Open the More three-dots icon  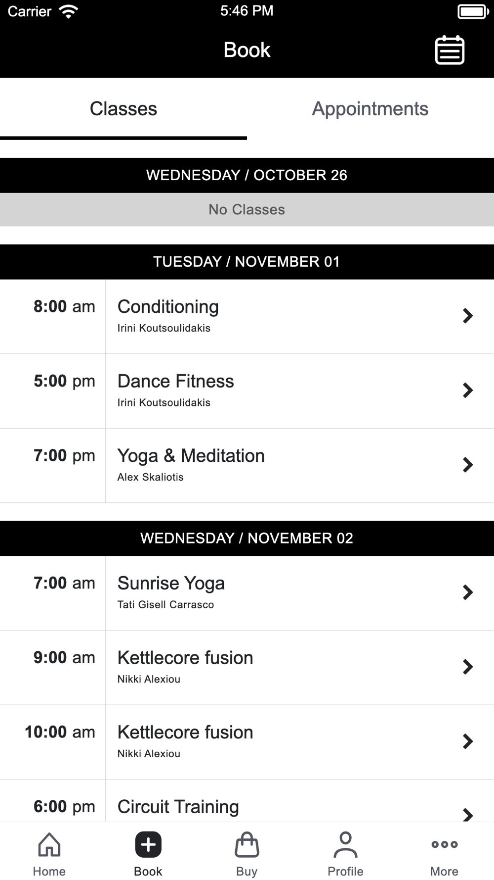click(x=445, y=844)
